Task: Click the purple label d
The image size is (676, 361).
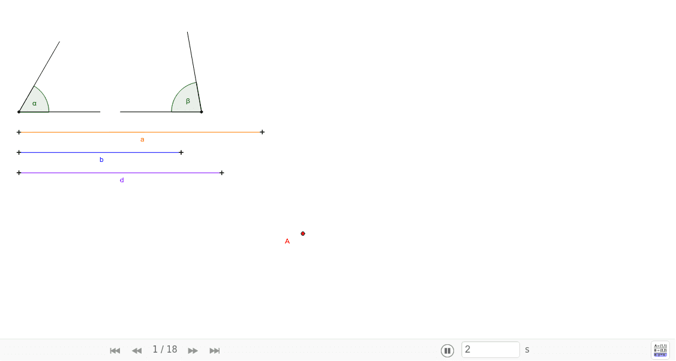Action: [122, 180]
